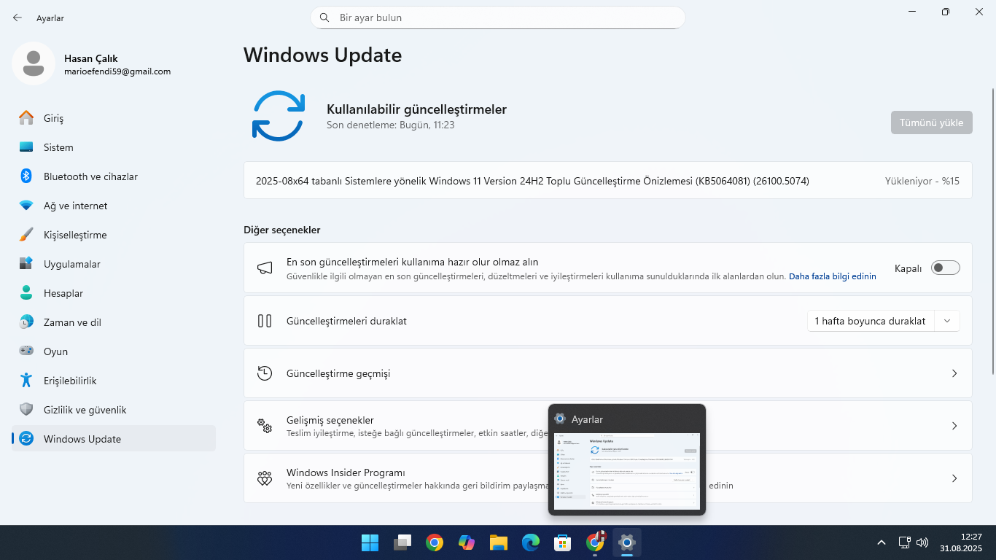
Task: Click the Windows Update sidebar sync icon
Action: tap(26, 439)
